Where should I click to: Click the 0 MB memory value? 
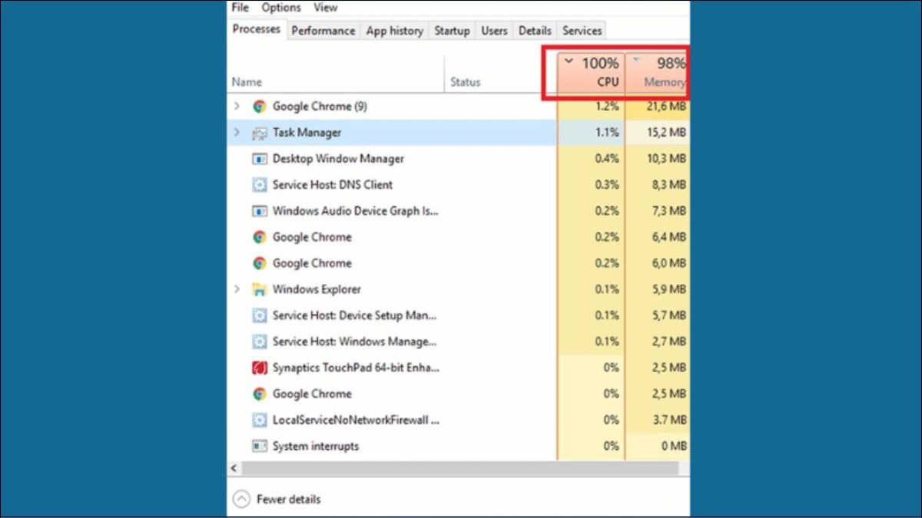coord(672,446)
